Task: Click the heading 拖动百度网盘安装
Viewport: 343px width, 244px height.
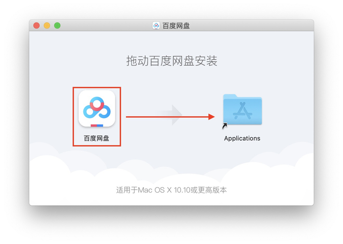Action: pyautogui.click(x=171, y=61)
